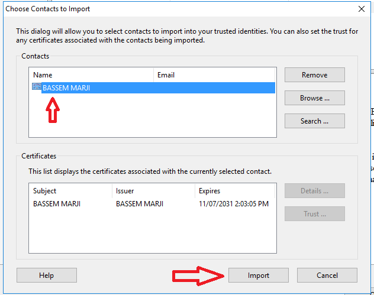The width and height of the screenshot is (374, 295).
Task: Open certificate Details...
Action: (314, 191)
